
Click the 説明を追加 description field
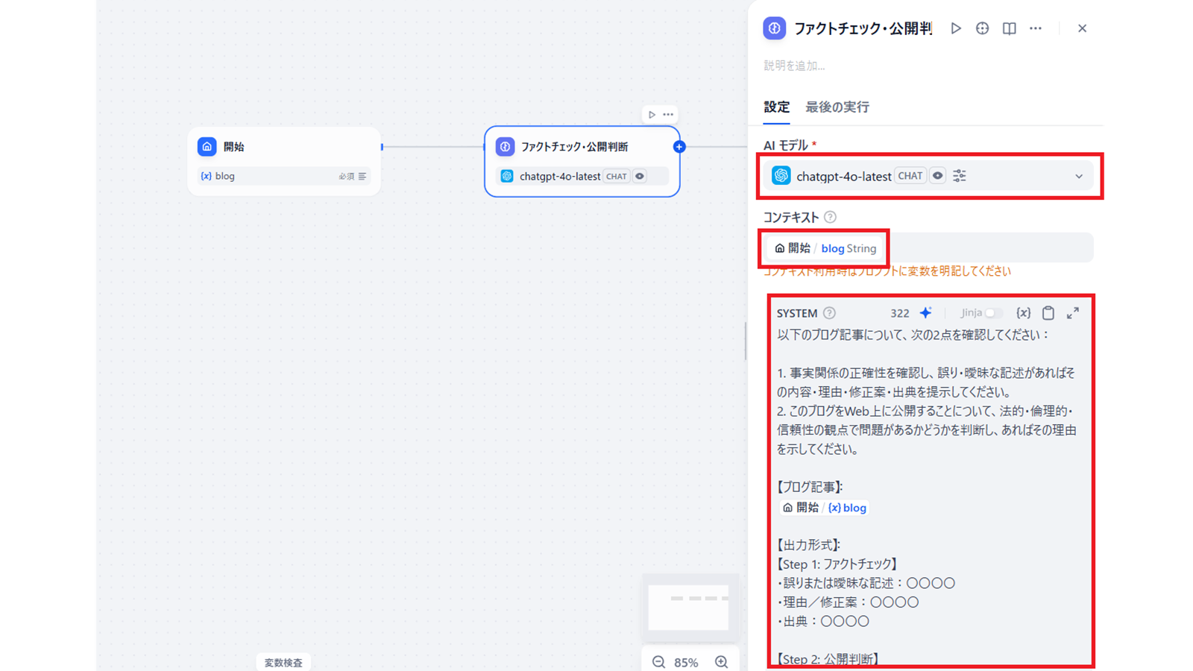[795, 66]
